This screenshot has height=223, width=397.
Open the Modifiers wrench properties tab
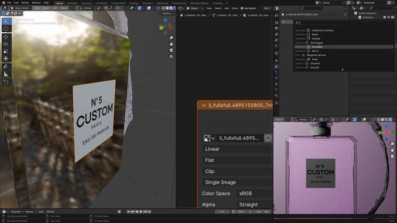(x=276, y=67)
